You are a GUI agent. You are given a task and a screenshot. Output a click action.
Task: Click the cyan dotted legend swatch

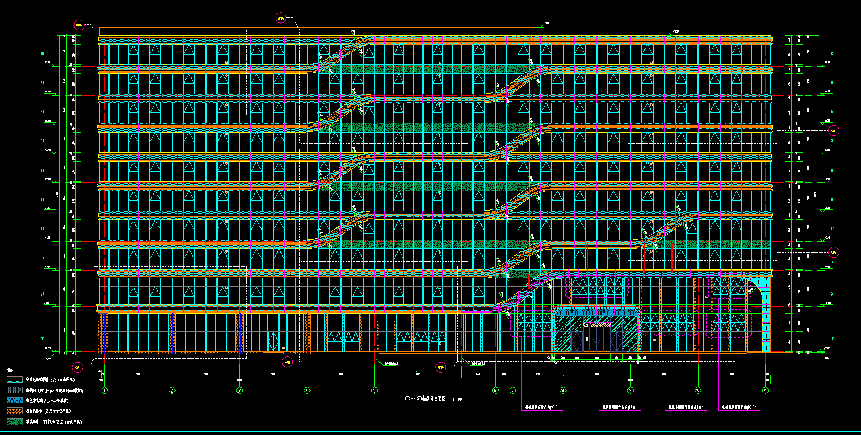tap(15, 380)
